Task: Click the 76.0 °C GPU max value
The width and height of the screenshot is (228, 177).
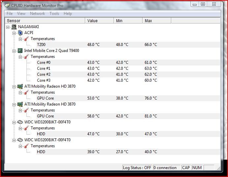Action: pos(151,98)
